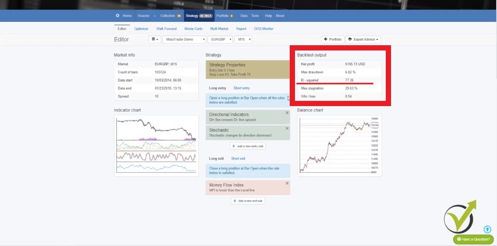497x246 pixels.
Task: Open the Expert Advisor dropdown
Action: click(x=365, y=39)
